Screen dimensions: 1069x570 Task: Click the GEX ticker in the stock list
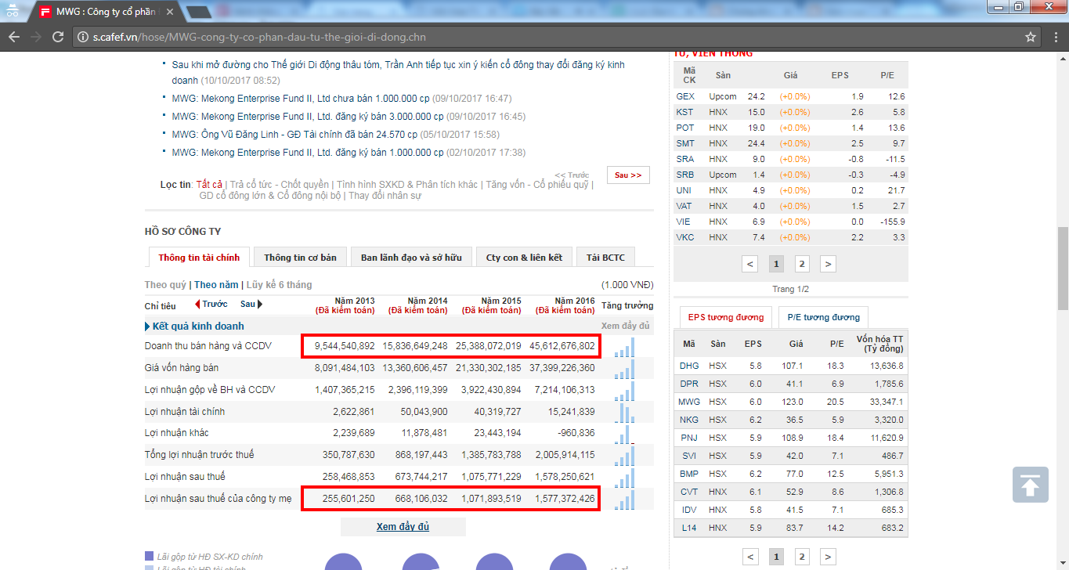(x=684, y=96)
